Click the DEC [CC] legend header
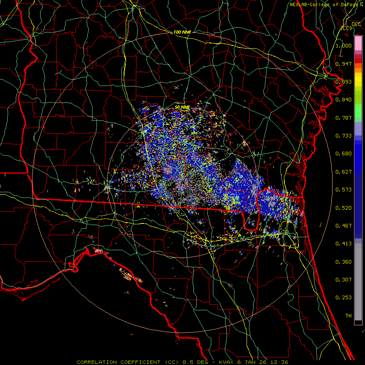The height and width of the screenshot is (365, 365). click(351, 26)
